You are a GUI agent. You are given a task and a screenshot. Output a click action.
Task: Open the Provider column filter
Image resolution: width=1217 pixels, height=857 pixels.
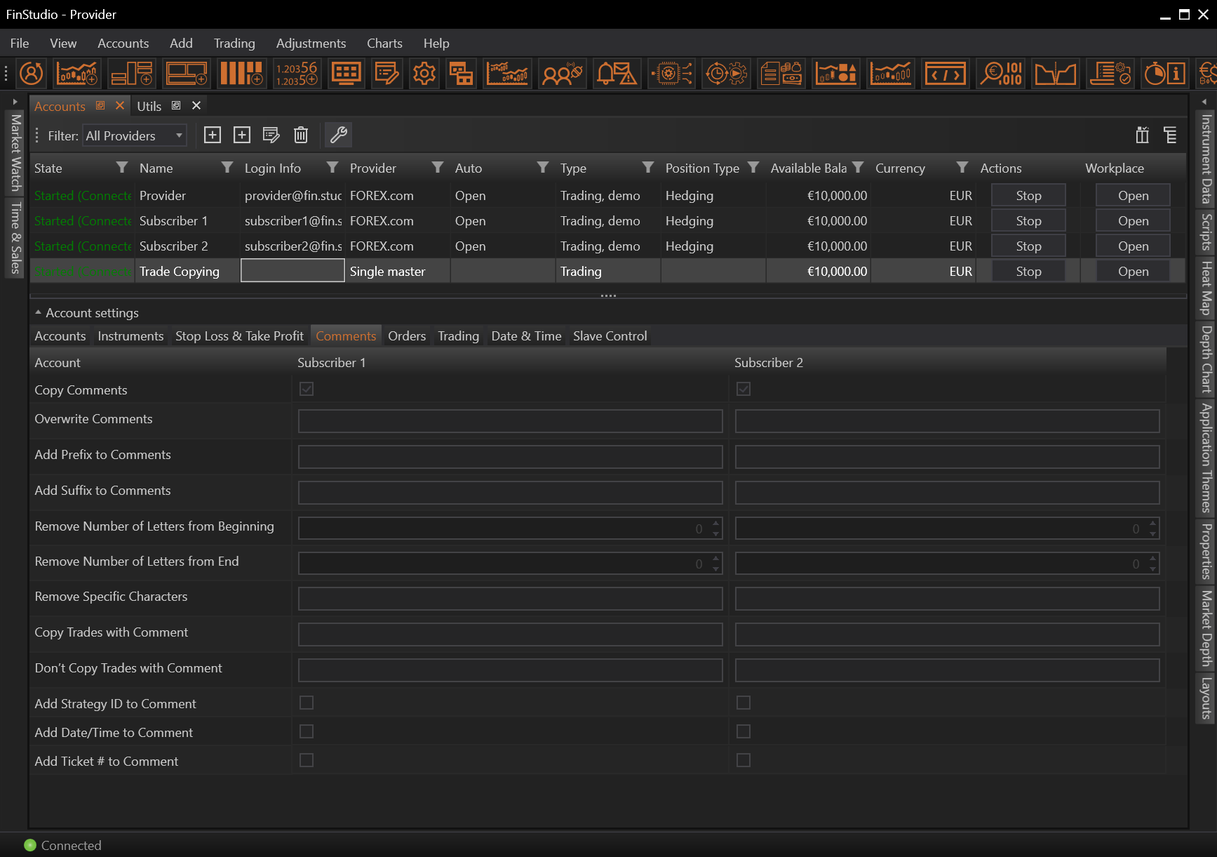[x=438, y=168]
